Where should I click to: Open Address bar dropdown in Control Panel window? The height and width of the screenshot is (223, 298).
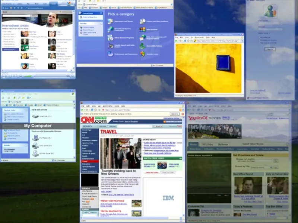tap(172, 4)
